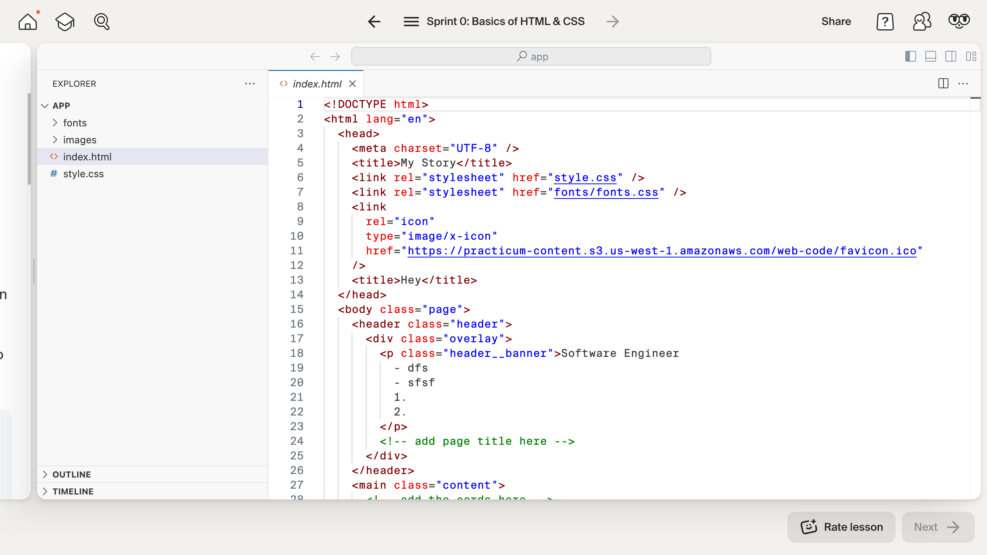Toggle primary side bar visibility

(x=910, y=57)
